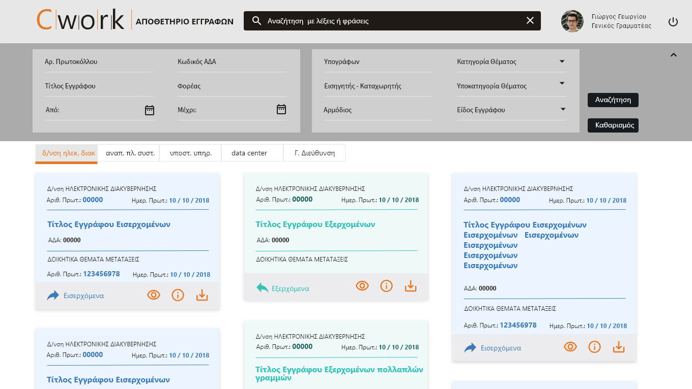Click the power logout icon
This screenshot has width=692, height=389.
coord(673,22)
